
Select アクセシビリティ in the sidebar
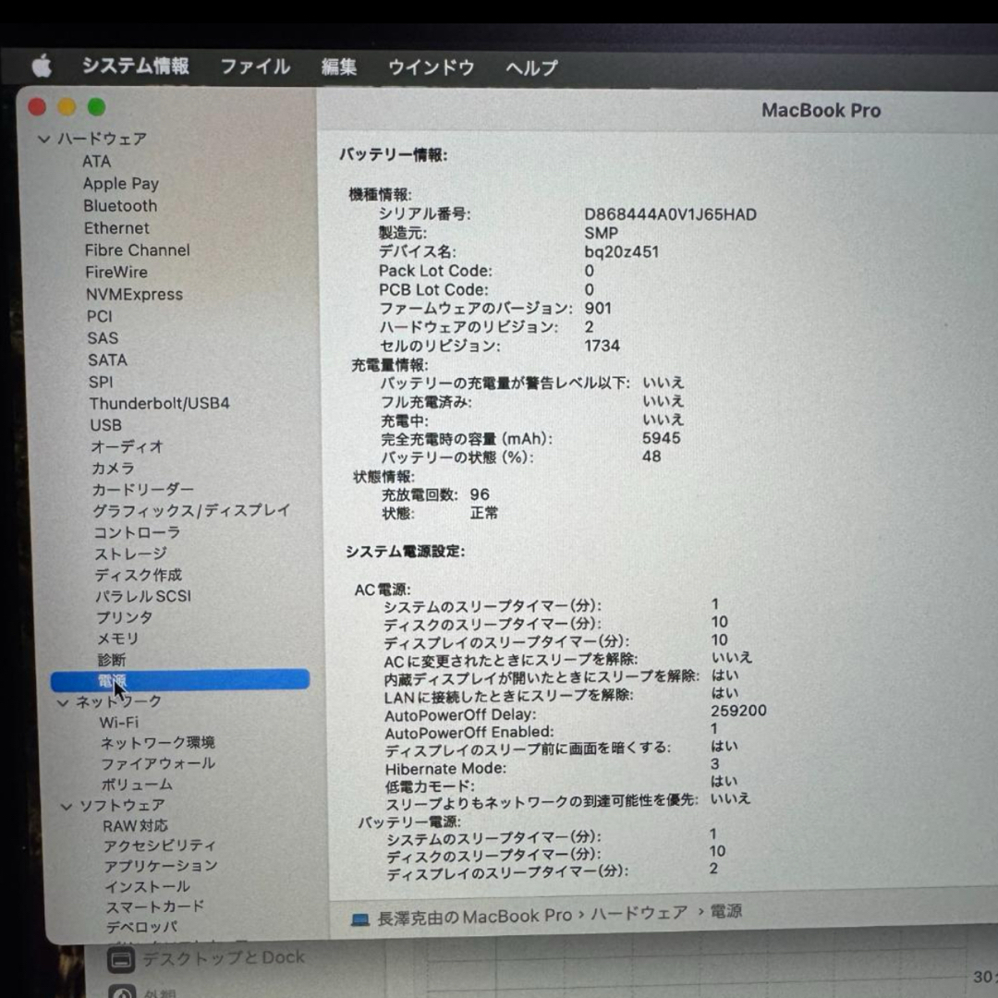click(160, 846)
